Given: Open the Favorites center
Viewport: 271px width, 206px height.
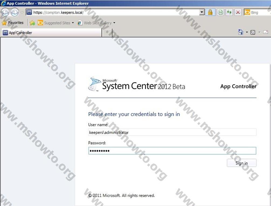Looking at the screenshot, I should 13,23.
